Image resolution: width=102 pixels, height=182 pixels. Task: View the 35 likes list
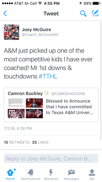click(x=40, y=142)
